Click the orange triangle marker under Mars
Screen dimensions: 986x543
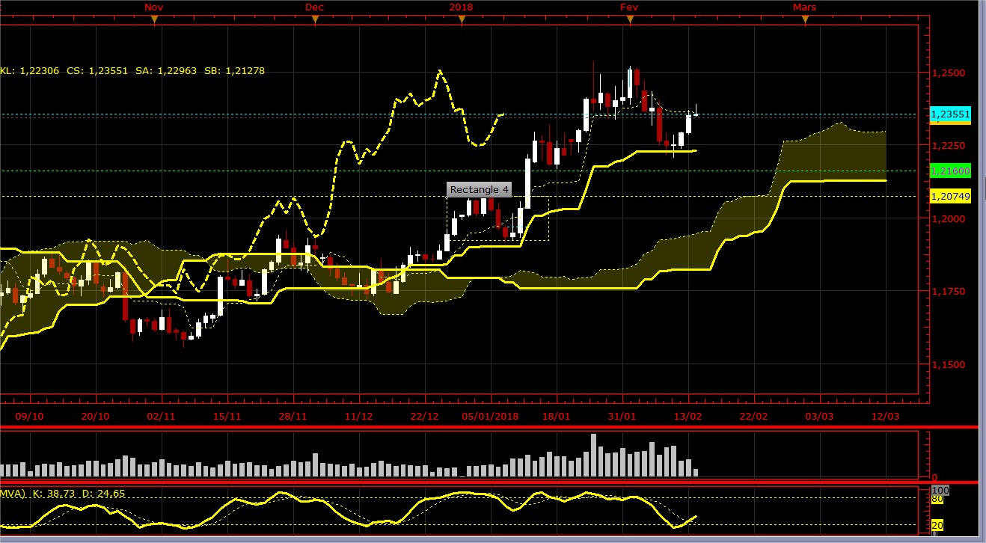tap(805, 20)
